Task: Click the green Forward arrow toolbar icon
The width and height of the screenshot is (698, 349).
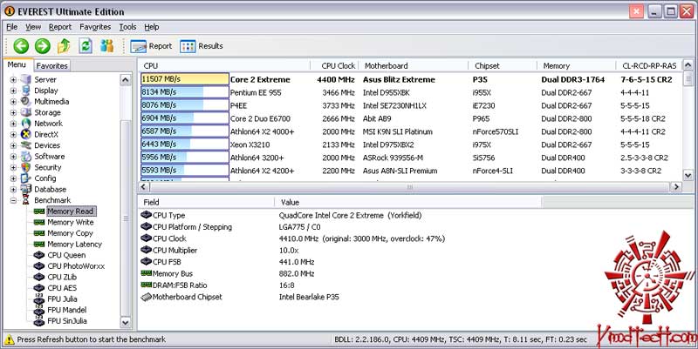Action: pos(43,46)
